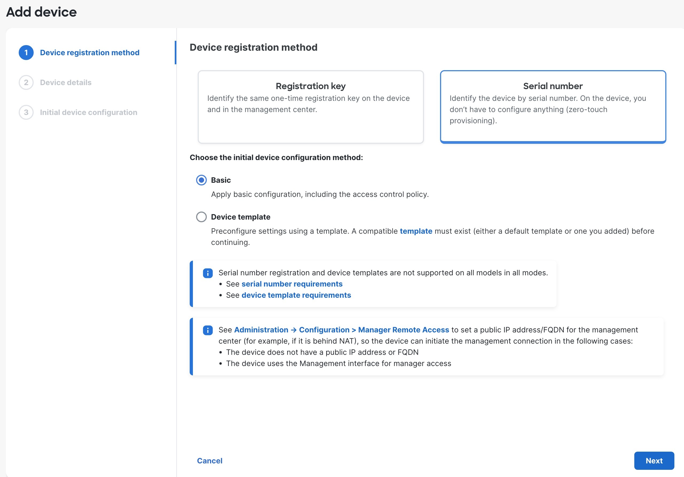Screen dimensions: 684x477
Task: Click the info icon about serial number support
Action: pos(208,273)
